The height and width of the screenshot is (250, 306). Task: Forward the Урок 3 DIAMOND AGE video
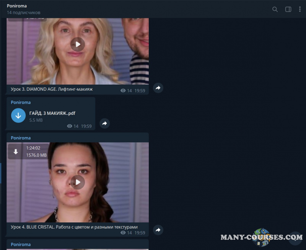(x=158, y=88)
